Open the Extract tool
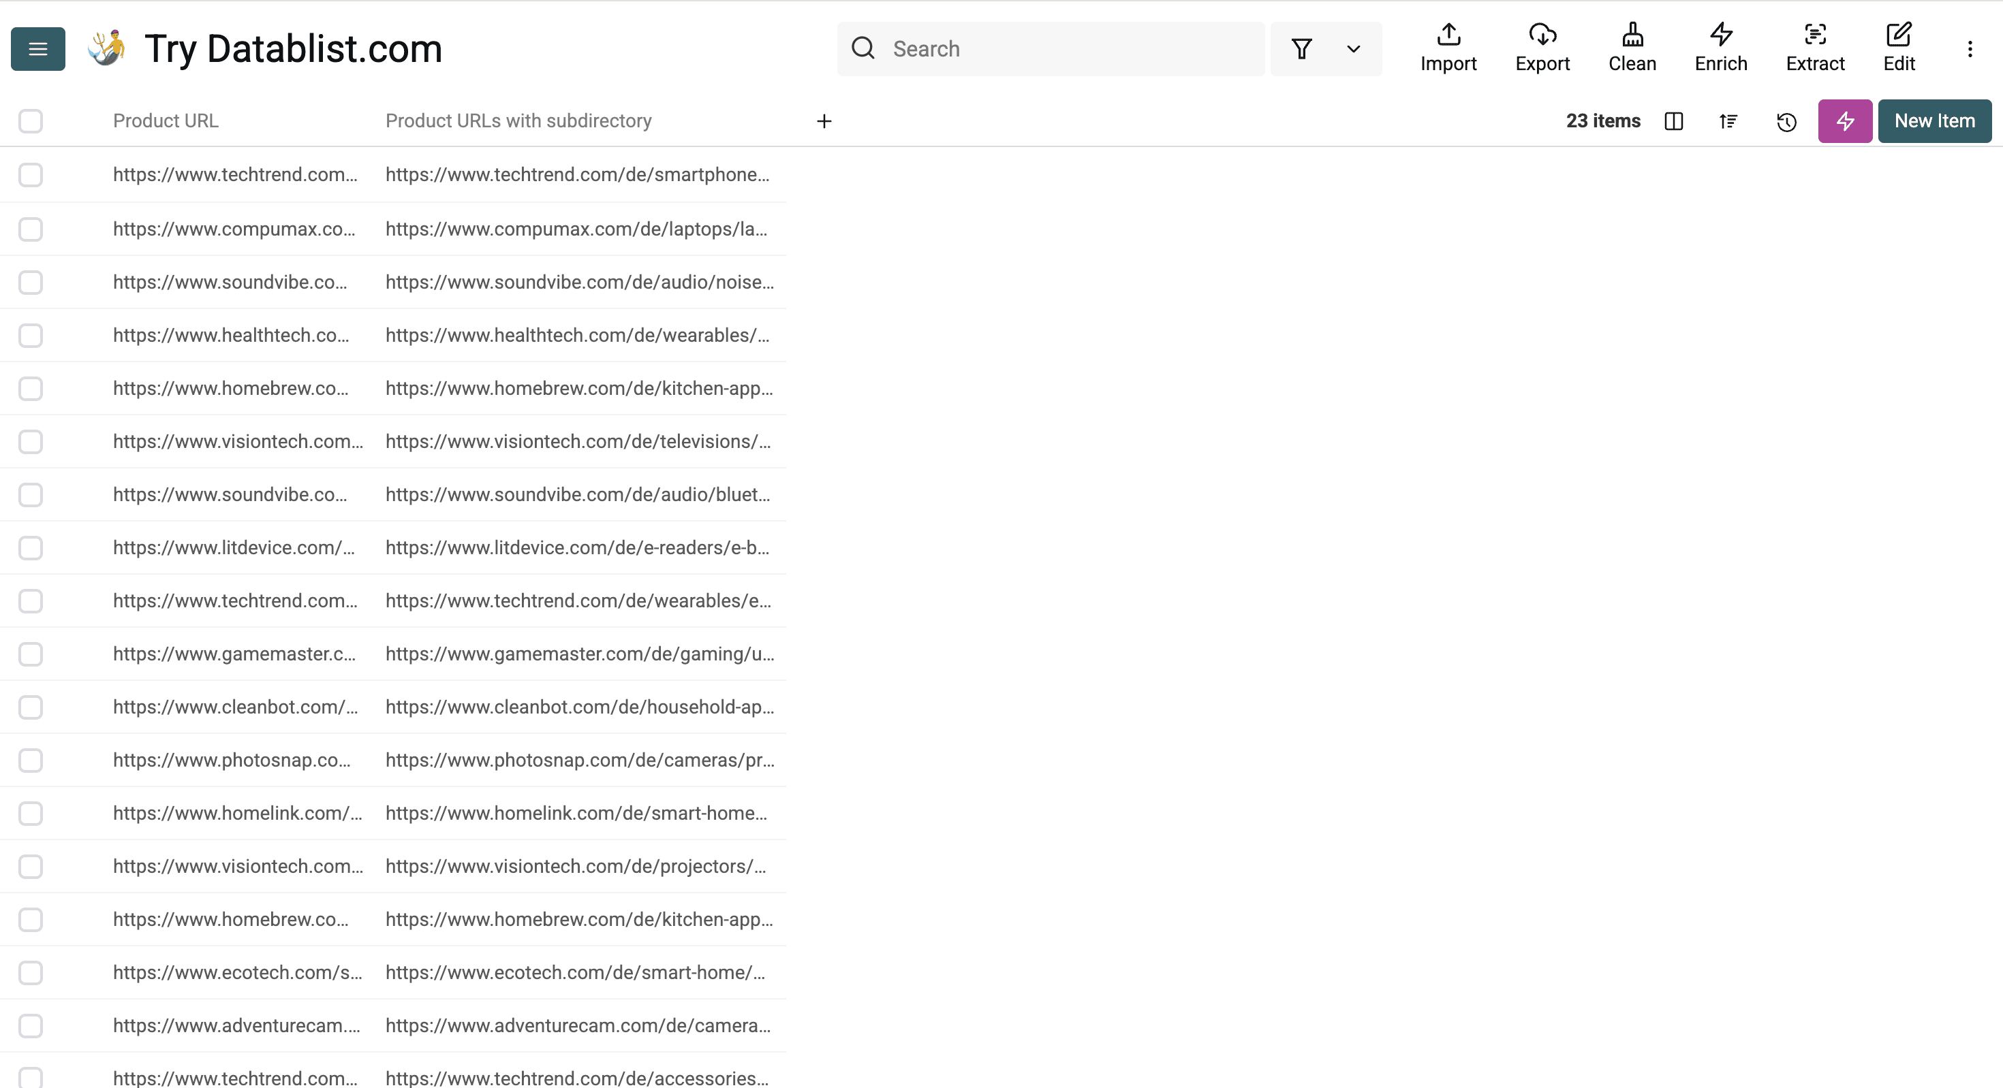The height and width of the screenshot is (1088, 2003). pyautogui.click(x=1815, y=48)
